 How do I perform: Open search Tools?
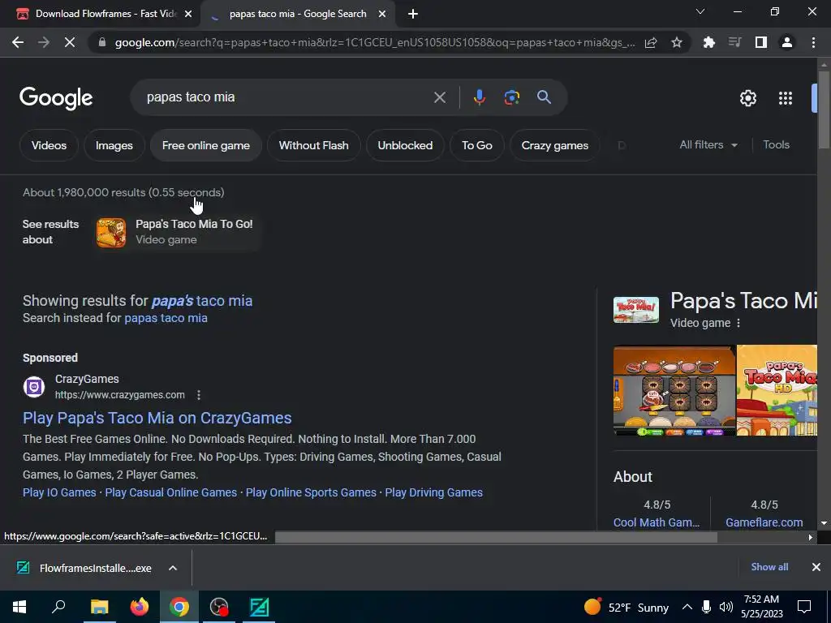776,144
